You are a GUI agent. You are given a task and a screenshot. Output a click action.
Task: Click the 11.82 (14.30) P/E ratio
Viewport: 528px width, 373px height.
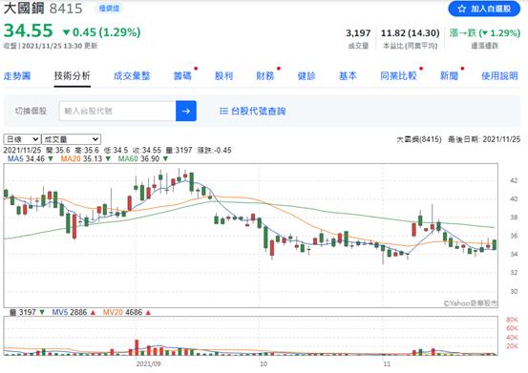[x=411, y=33]
